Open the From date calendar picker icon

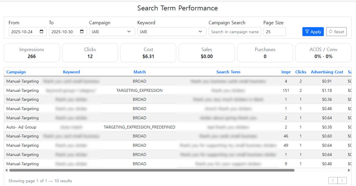42,32
